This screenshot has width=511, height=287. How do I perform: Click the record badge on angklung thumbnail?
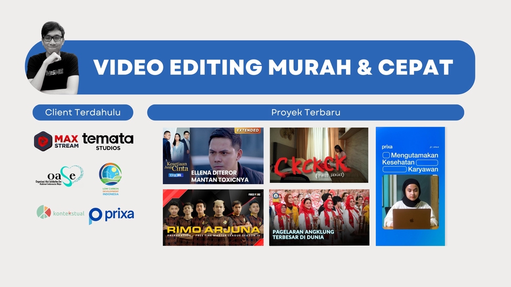click(276, 196)
